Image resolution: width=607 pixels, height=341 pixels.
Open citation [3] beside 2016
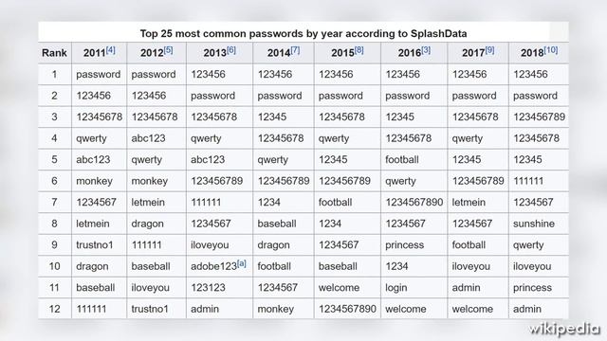pyautogui.click(x=426, y=50)
